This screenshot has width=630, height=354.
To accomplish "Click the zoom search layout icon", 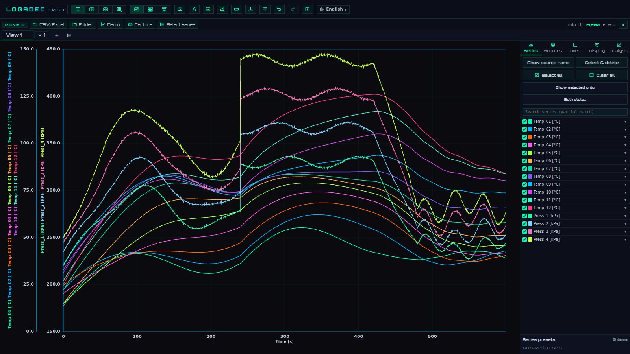I will click(x=119, y=9).
